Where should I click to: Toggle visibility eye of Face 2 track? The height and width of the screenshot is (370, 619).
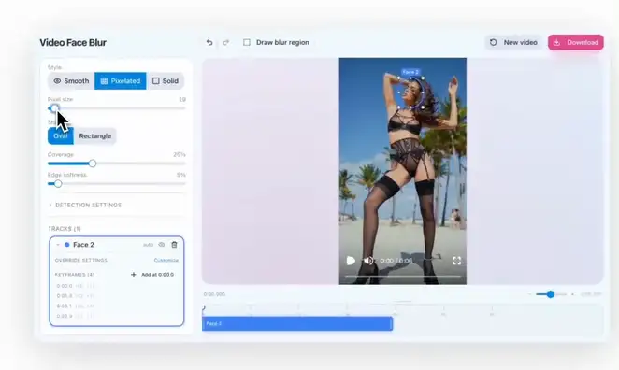(162, 245)
